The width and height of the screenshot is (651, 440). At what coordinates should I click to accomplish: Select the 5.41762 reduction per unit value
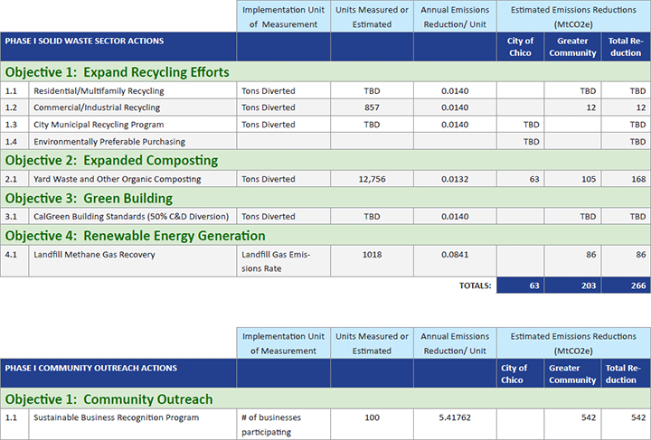point(455,417)
